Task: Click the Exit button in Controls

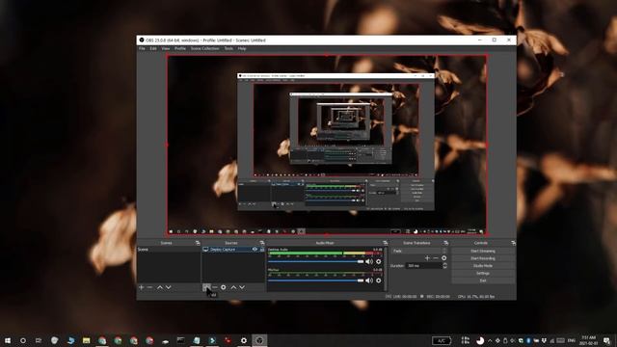Action: 483,280
